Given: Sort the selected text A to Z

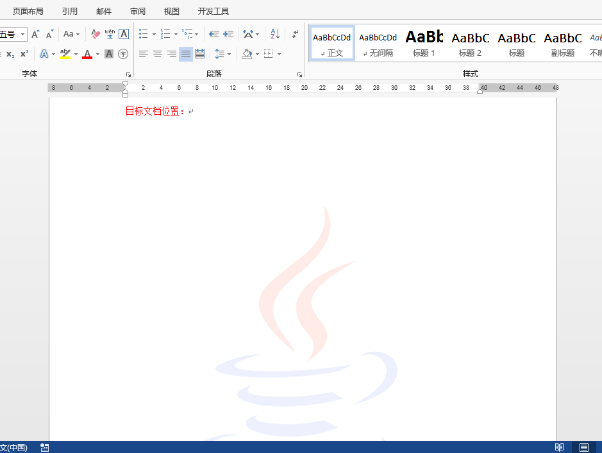Looking at the screenshot, I should [275, 34].
